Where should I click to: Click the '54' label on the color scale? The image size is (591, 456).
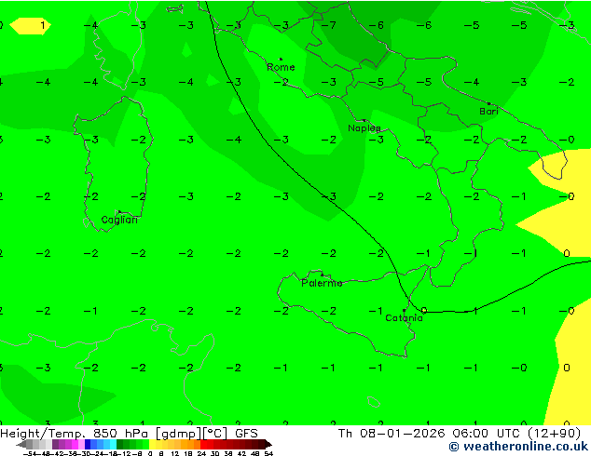click(x=268, y=454)
